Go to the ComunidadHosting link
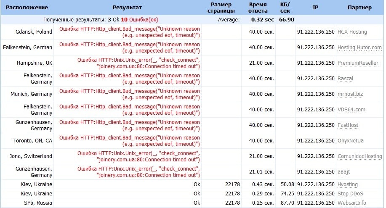Viewport: 386px width, 208px height. (359, 156)
